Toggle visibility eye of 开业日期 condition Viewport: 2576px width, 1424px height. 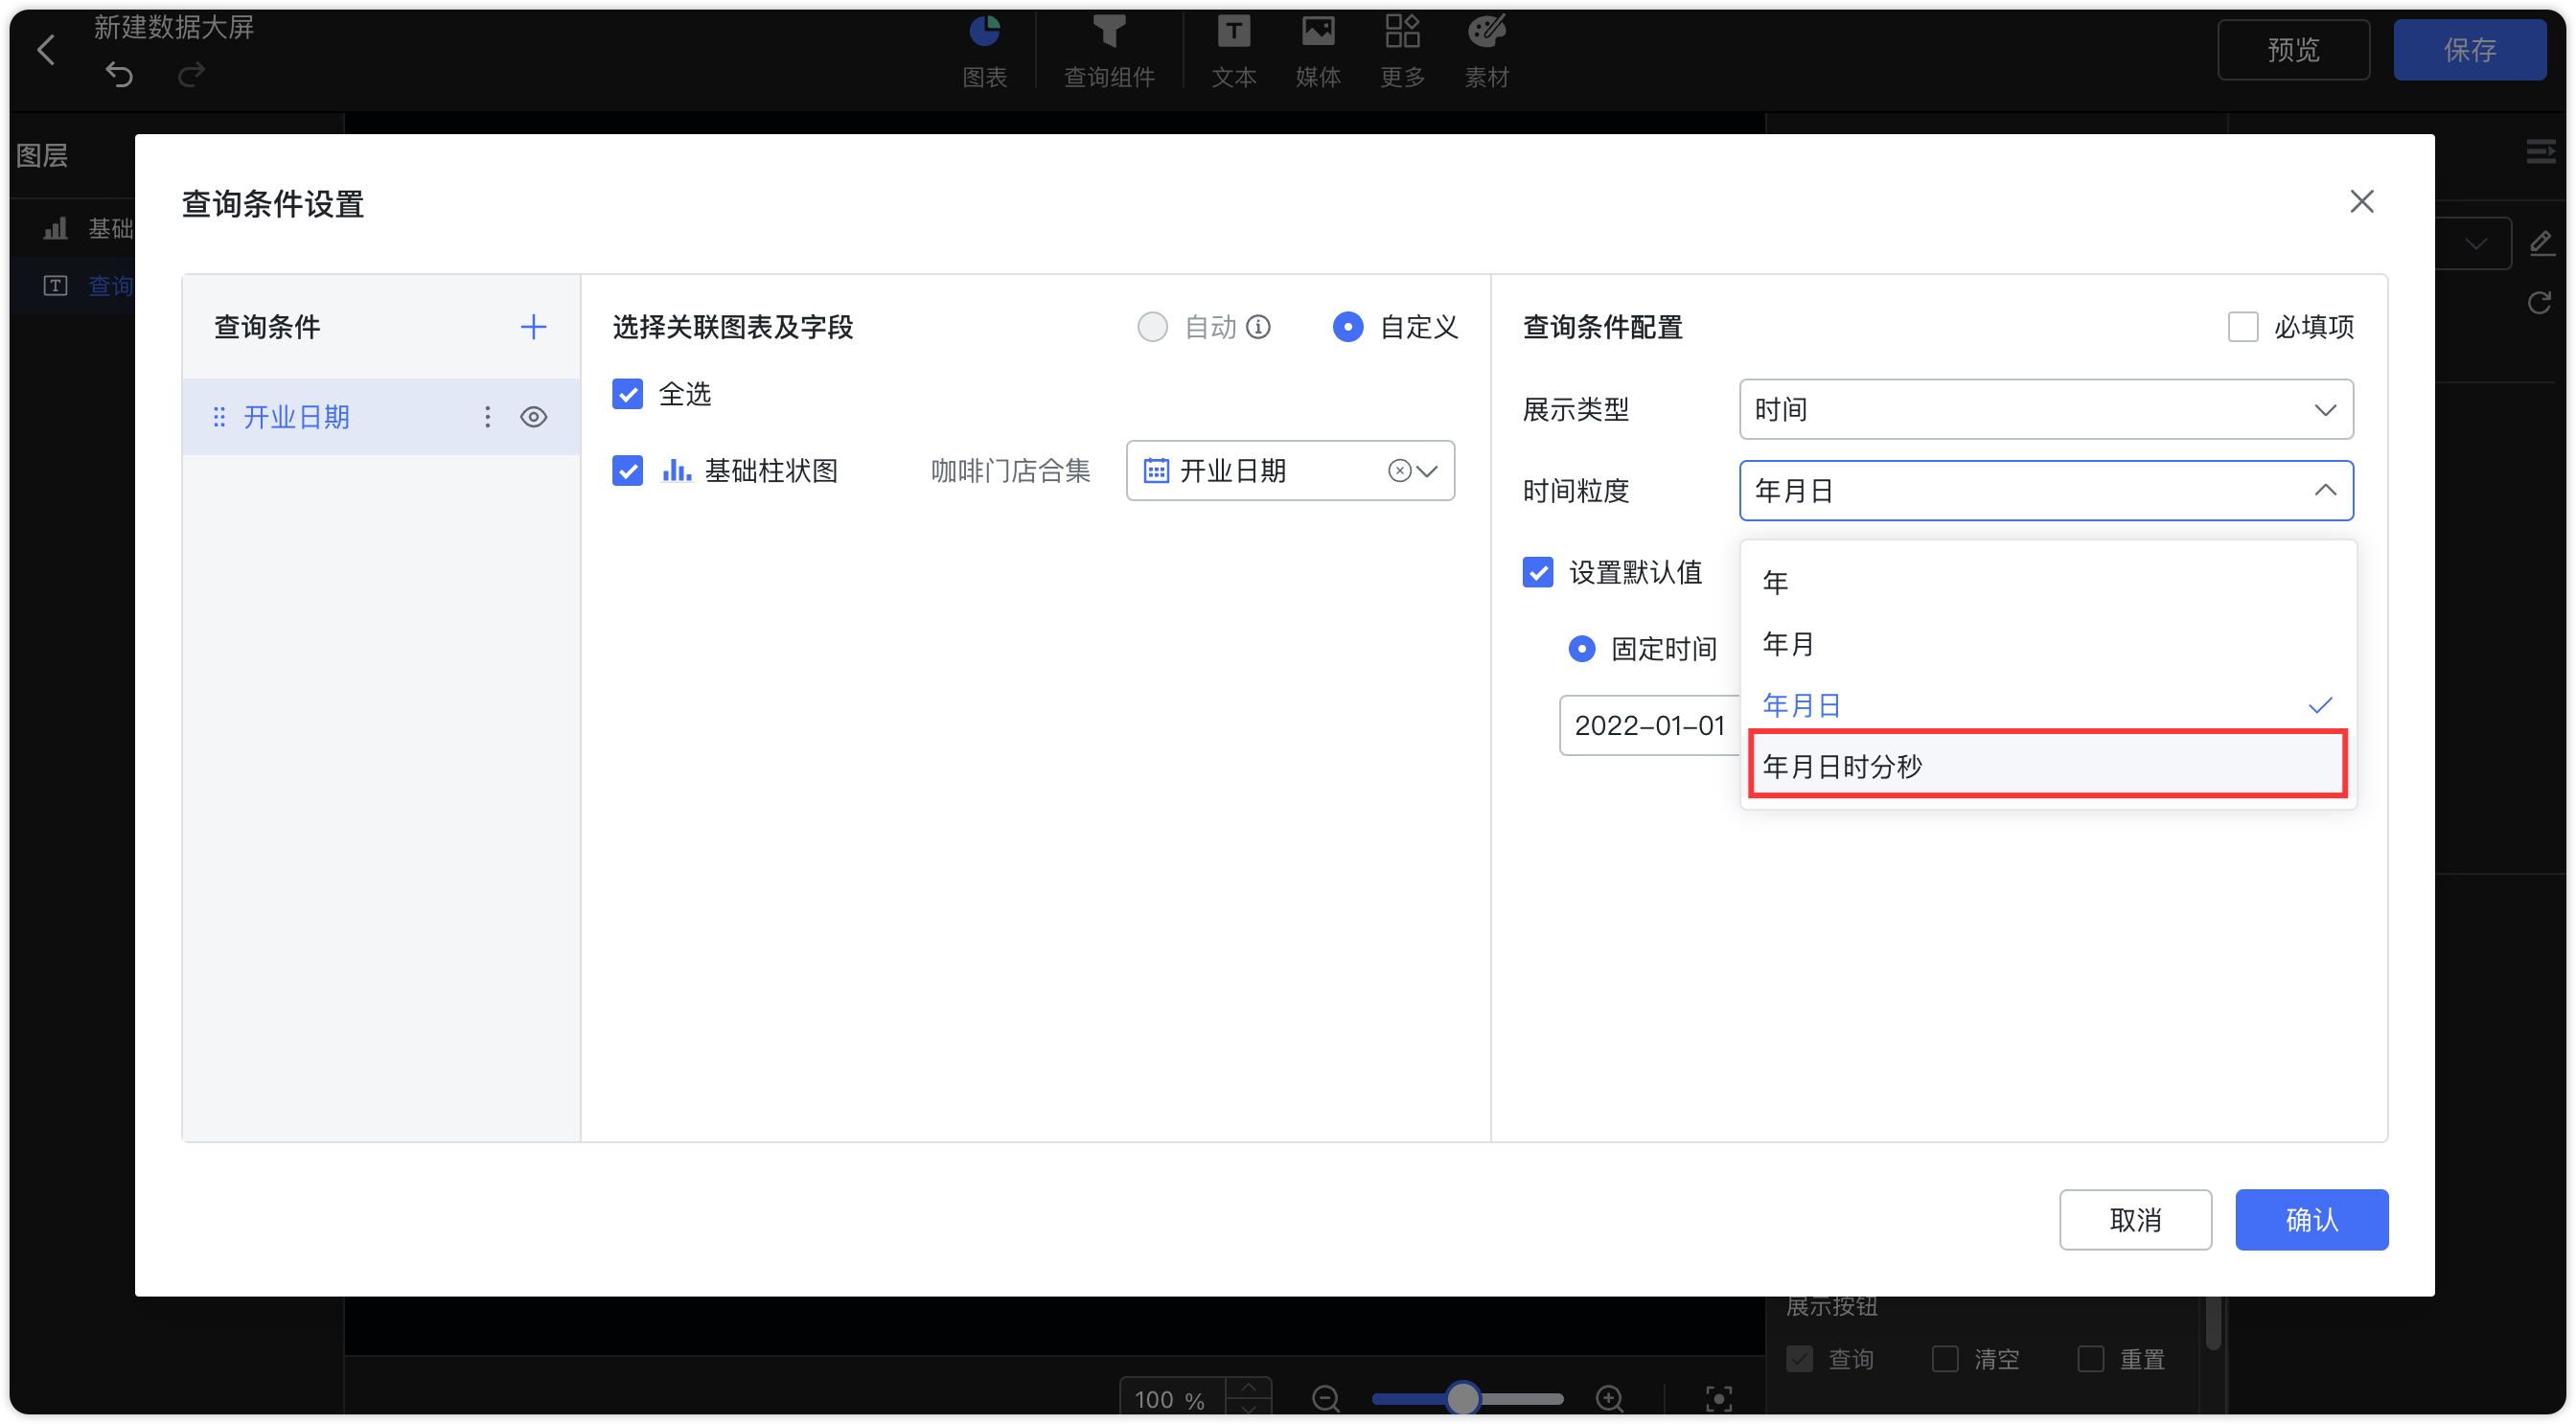[533, 417]
